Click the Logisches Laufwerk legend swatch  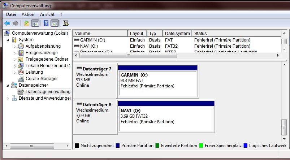coord(246,146)
